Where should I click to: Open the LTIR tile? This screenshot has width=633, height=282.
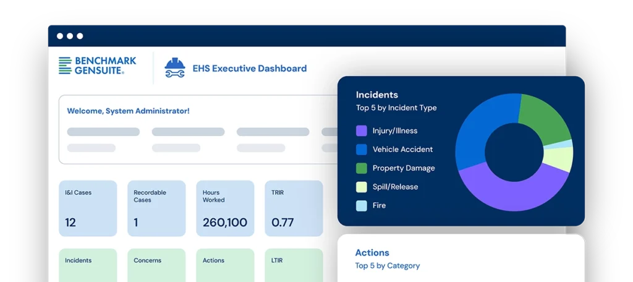point(294,265)
